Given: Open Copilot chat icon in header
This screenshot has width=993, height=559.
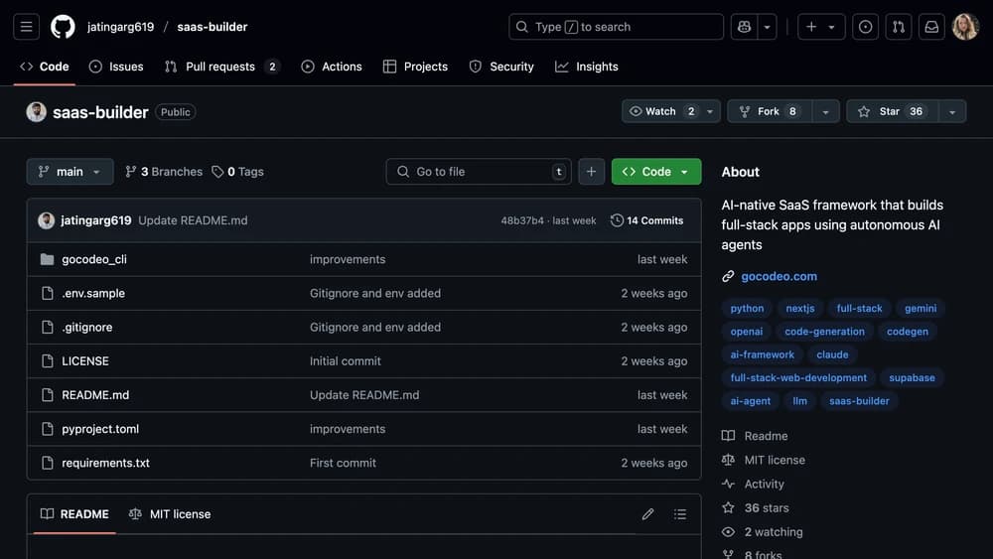Looking at the screenshot, I should click(x=744, y=27).
